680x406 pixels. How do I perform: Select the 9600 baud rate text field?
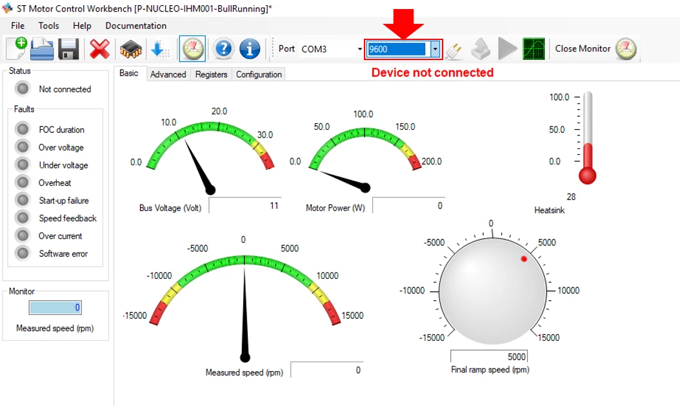point(397,49)
